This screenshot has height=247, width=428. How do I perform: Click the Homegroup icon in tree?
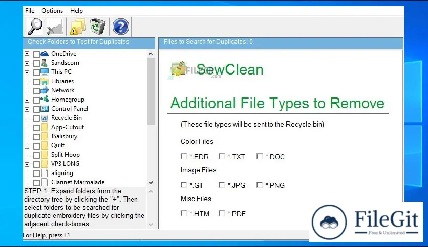point(45,100)
